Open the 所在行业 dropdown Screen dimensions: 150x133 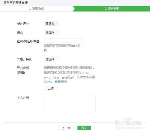pyautogui.click(x=51, y=24)
